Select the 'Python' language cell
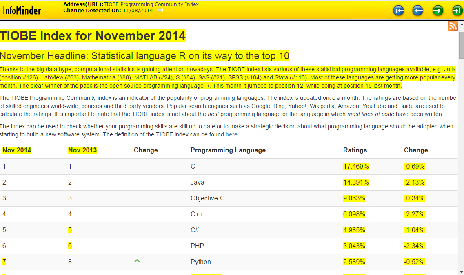The image size is (464, 275). click(201, 262)
